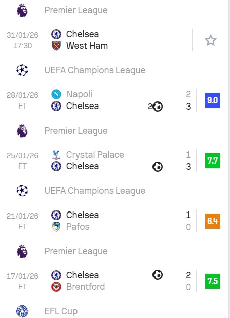Select the UEFA Champions League header above Pafos
Viewport: 230px width, 318px height.
click(95, 191)
